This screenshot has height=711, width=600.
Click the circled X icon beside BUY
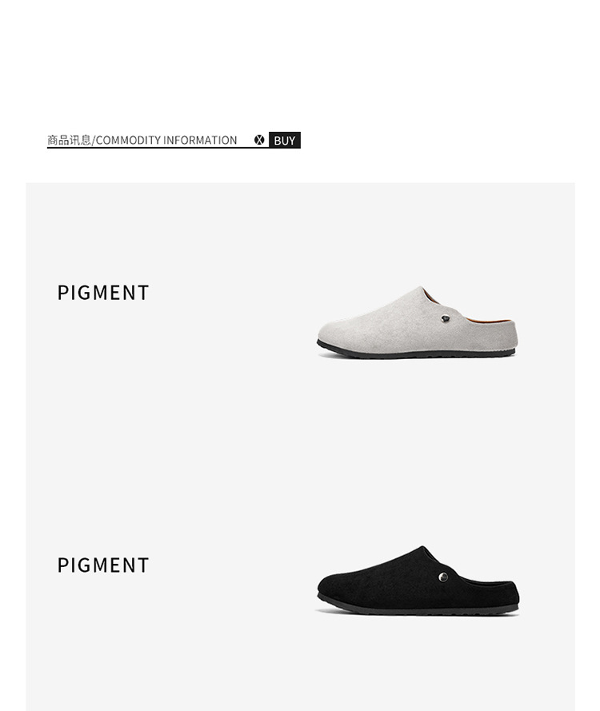pyautogui.click(x=259, y=140)
